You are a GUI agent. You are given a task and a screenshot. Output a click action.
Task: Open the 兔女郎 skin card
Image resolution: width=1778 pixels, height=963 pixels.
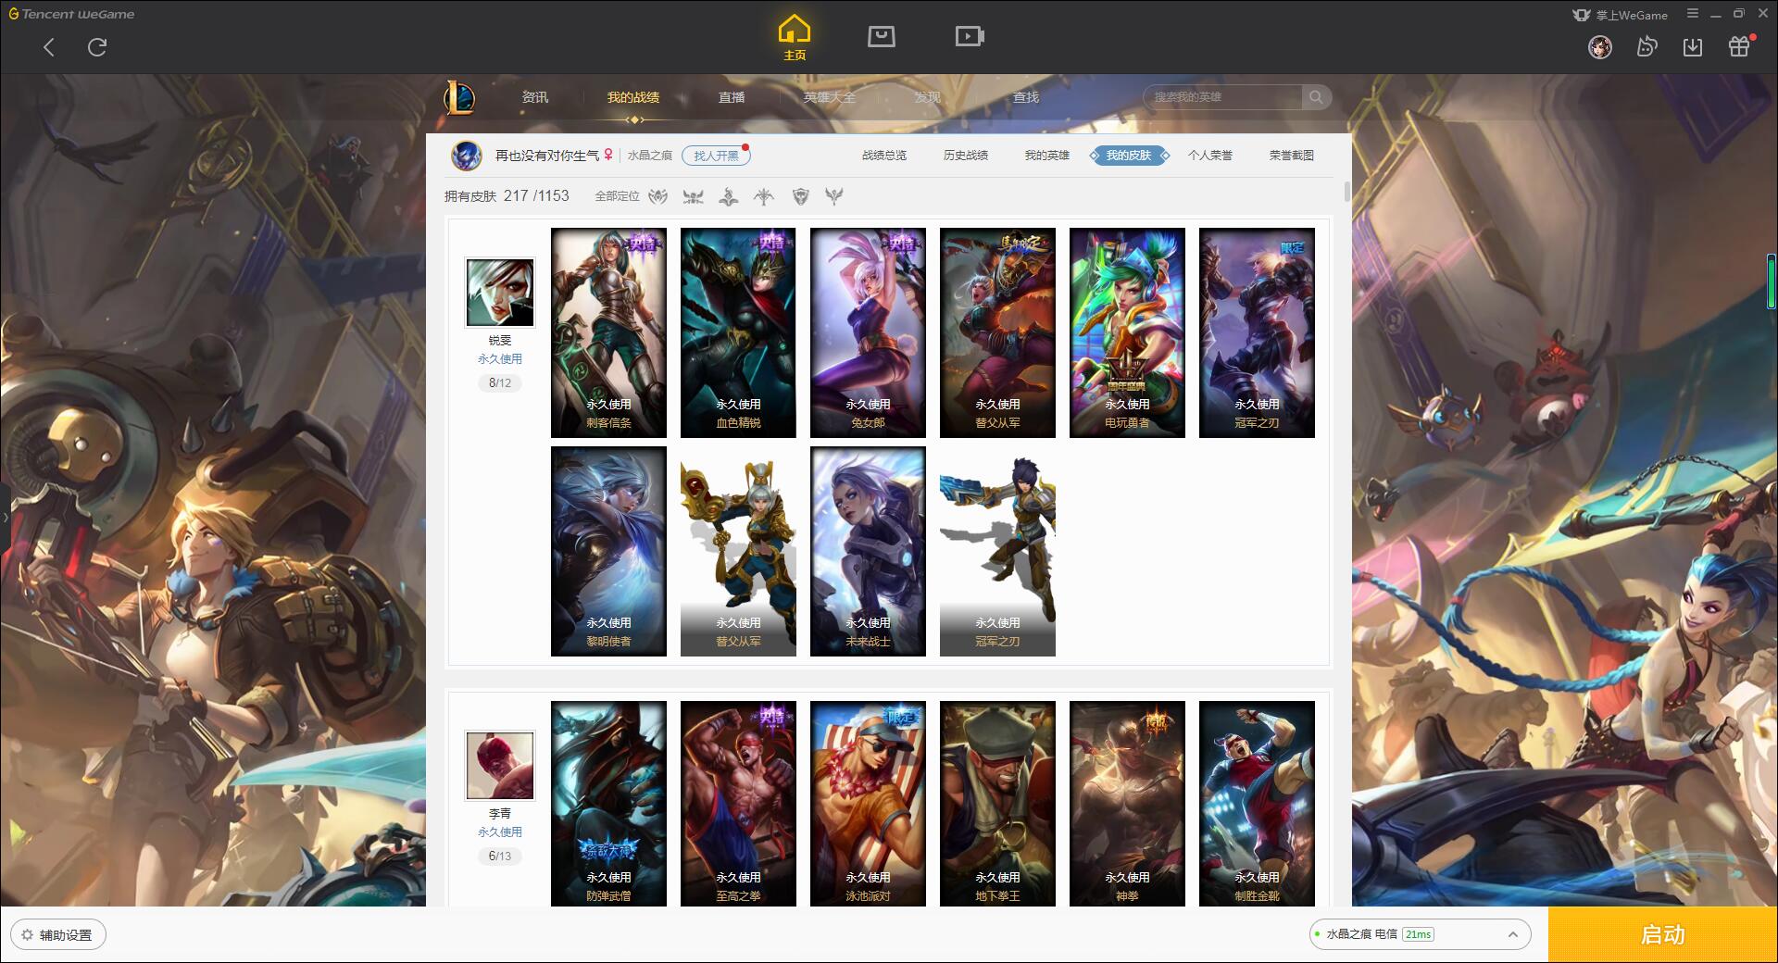[868, 332]
